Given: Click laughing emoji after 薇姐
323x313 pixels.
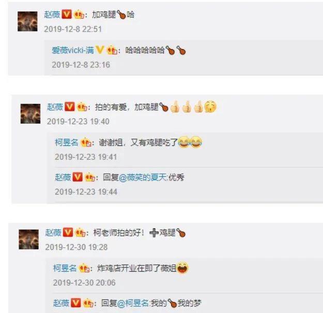Looking at the screenshot, I should tap(182, 267).
